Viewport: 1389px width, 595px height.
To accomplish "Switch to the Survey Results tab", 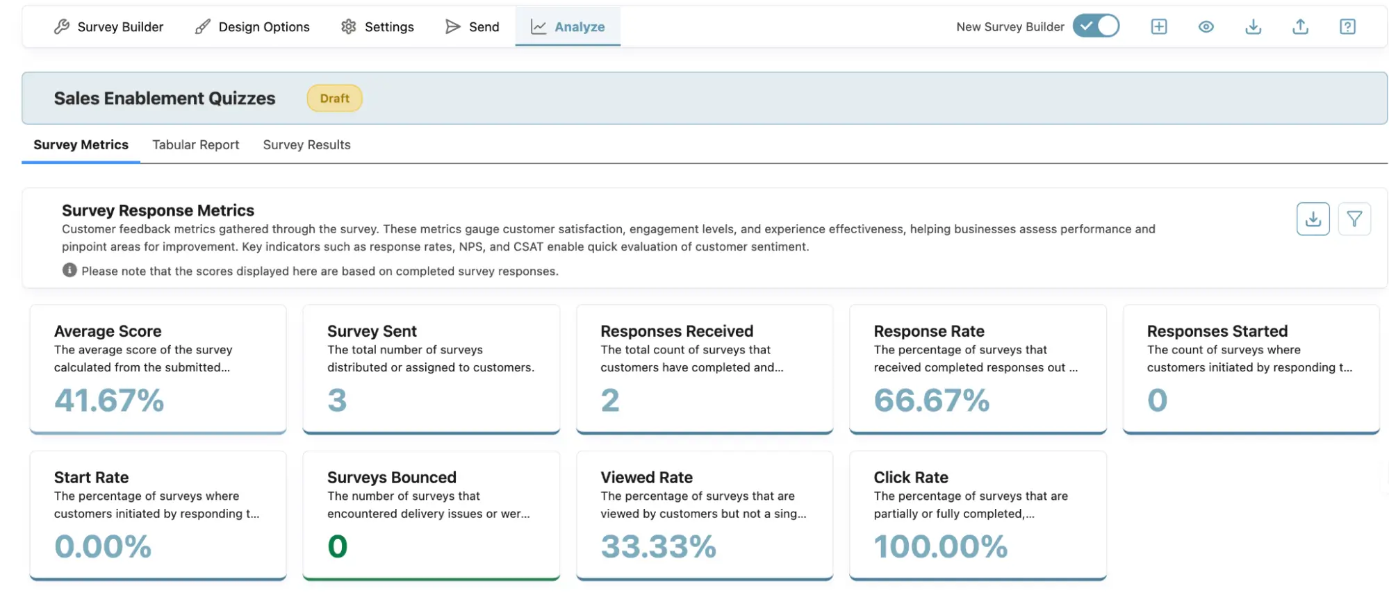I will click(306, 145).
